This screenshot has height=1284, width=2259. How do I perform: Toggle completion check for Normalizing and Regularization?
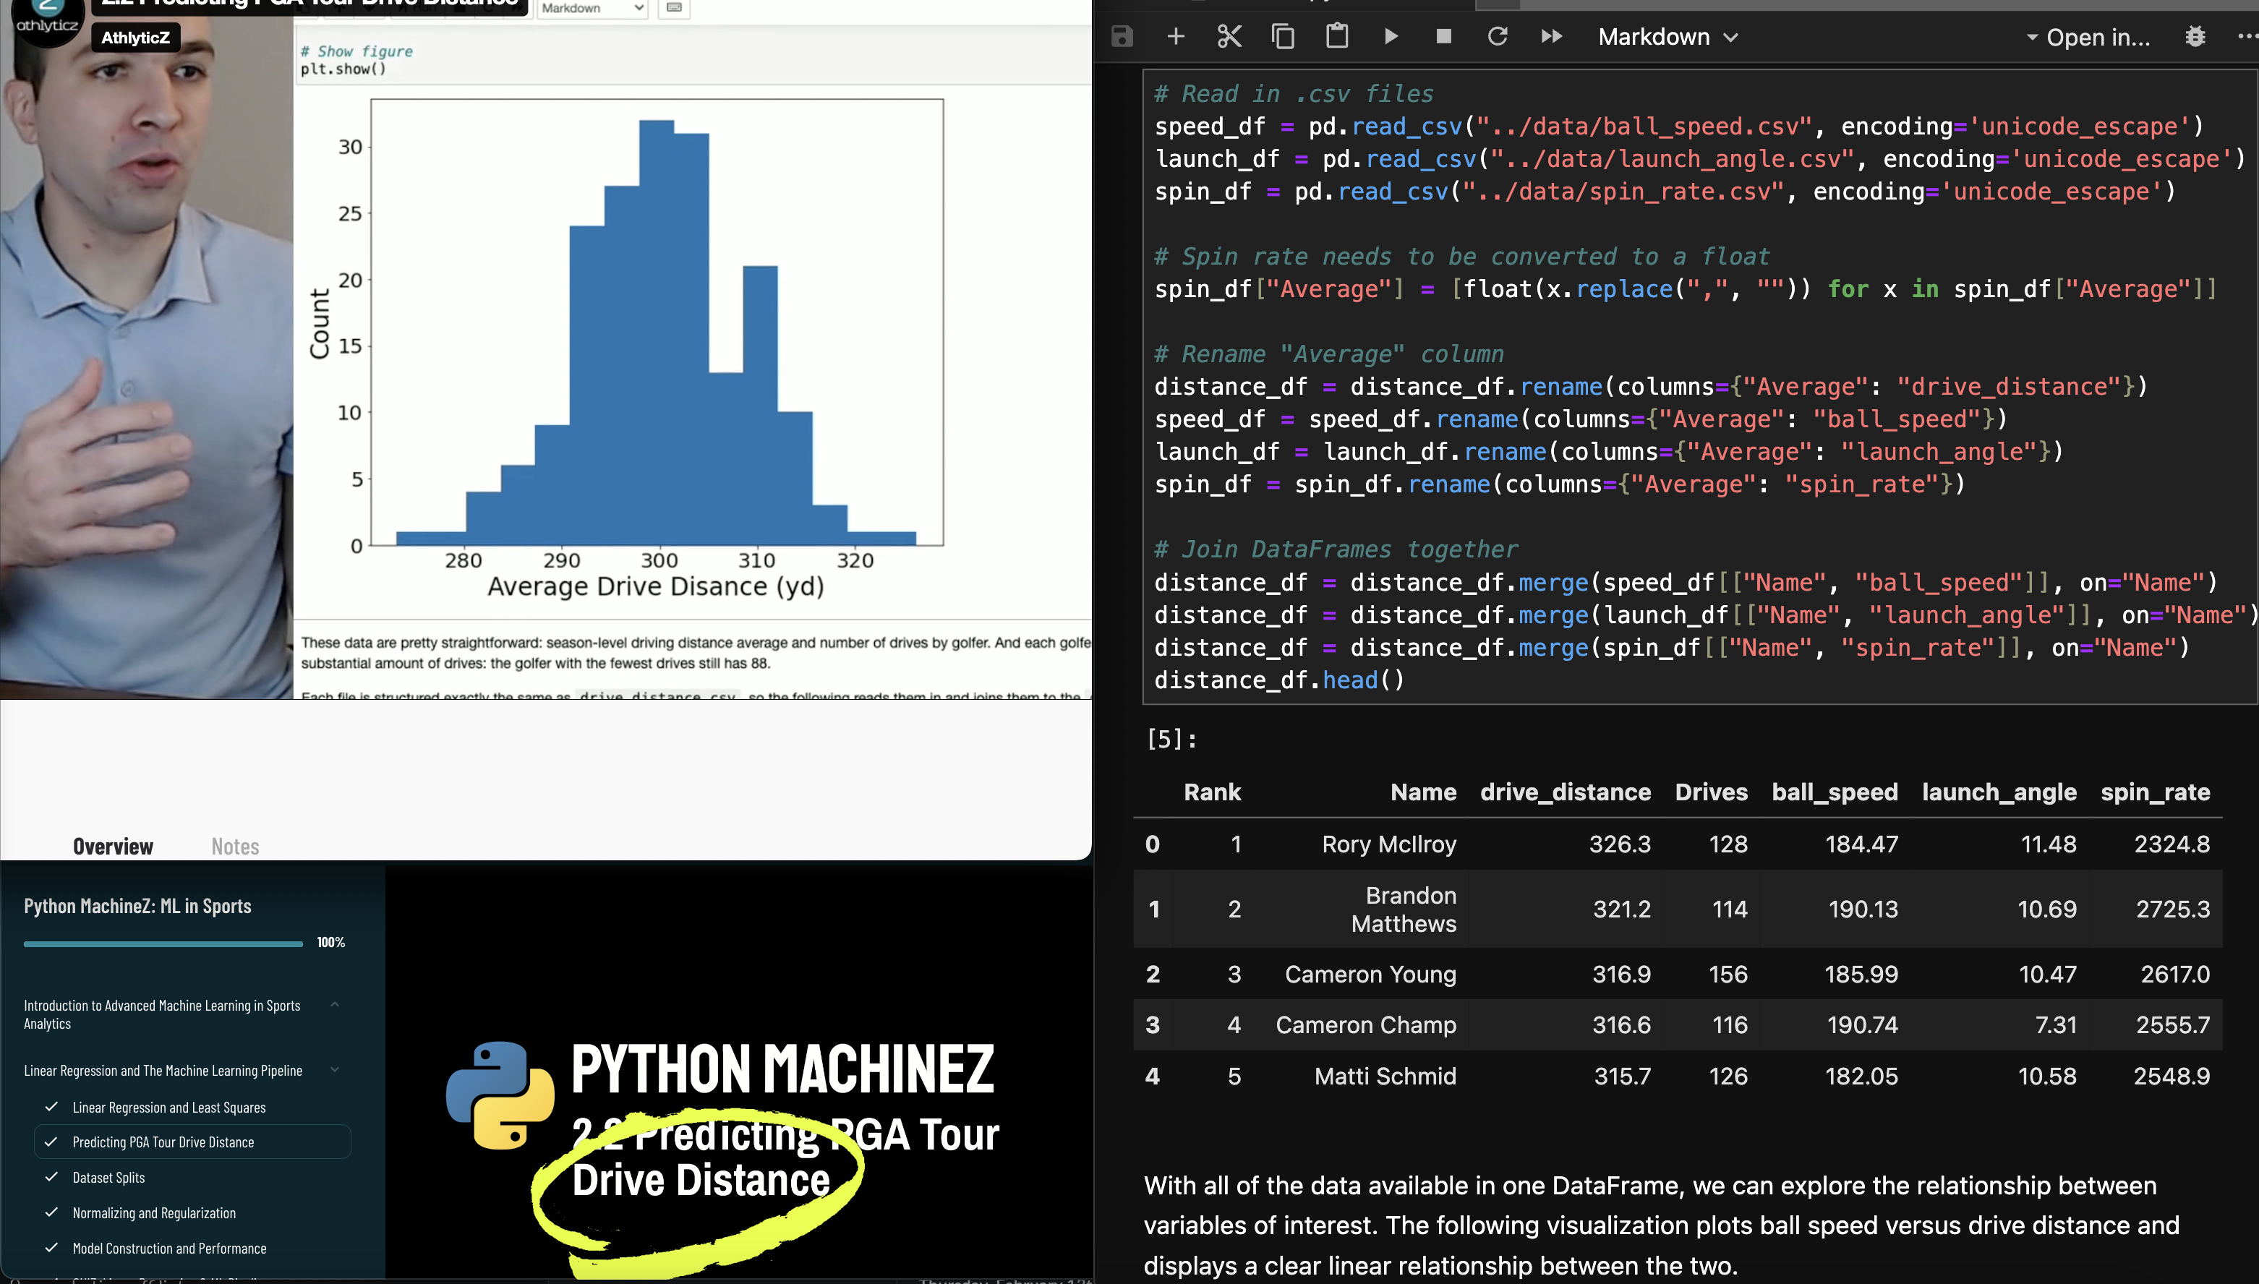[x=51, y=1212]
